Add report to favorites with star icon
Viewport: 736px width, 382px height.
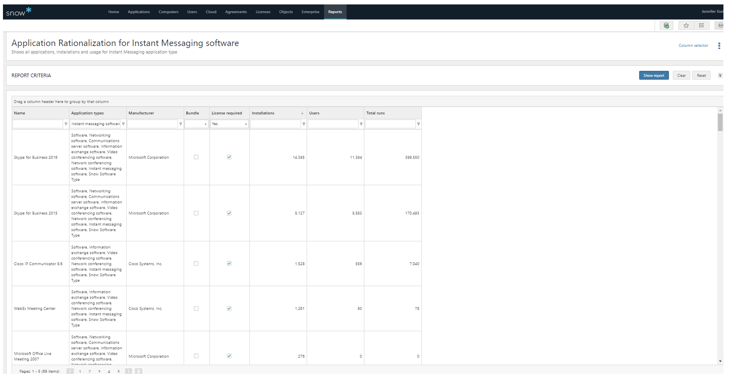[686, 25]
